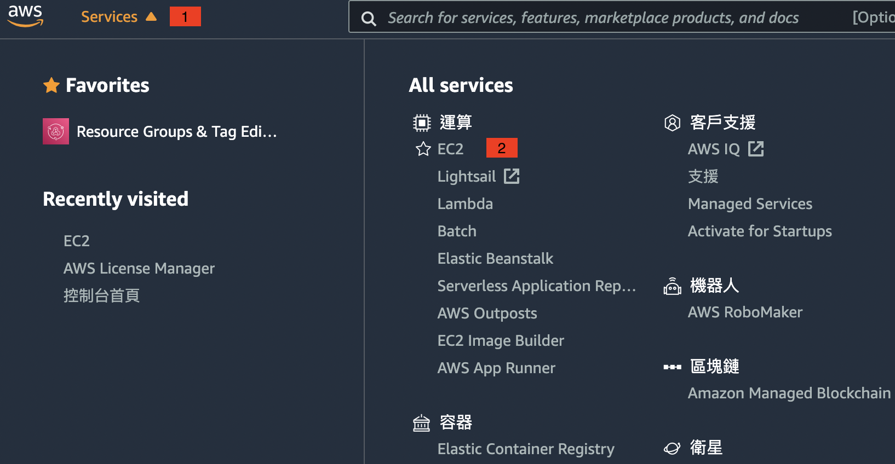Image resolution: width=895 pixels, height=464 pixels.
Task: Click the 機器人 robot category icon
Action: click(672, 286)
